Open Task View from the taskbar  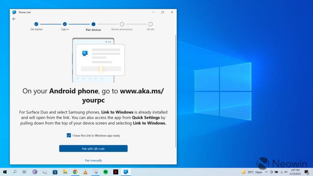pyautogui.click(x=25, y=171)
